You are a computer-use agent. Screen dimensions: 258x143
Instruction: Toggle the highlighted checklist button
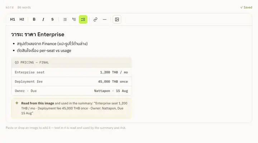coord(83,19)
